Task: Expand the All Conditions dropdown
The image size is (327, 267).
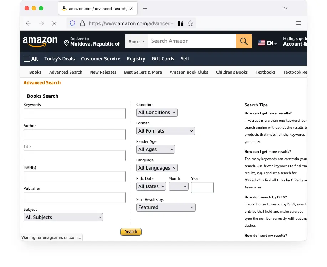Action: pyautogui.click(x=157, y=112)
